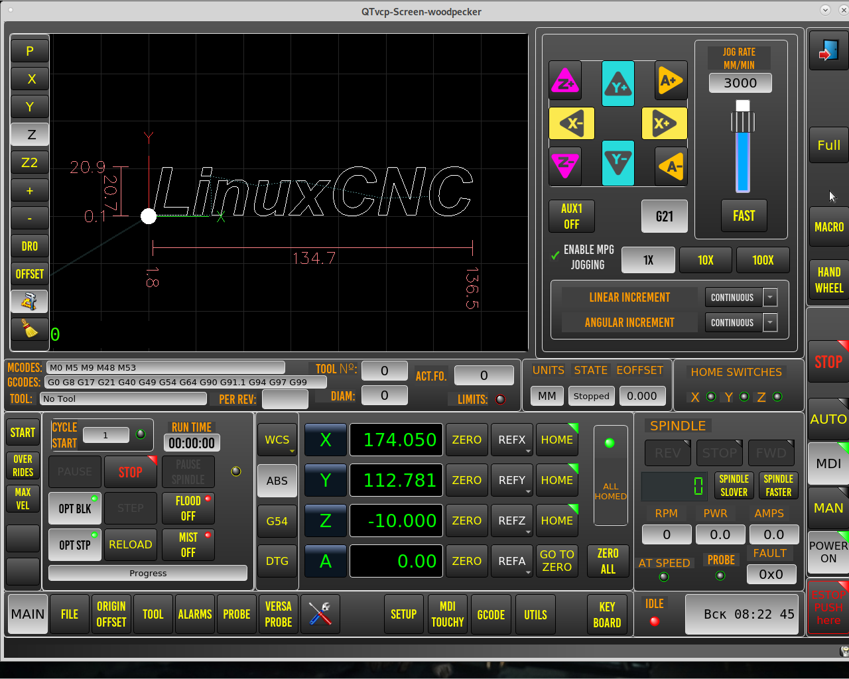
Task: Select Z view of the preview
Action: click(30, 135)
